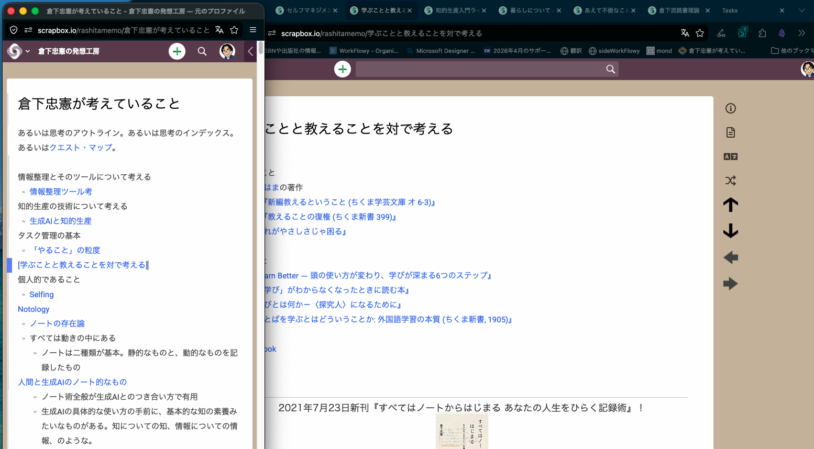Translate the front window page
This screenshot has height=449, width=814.
point(219,30)
